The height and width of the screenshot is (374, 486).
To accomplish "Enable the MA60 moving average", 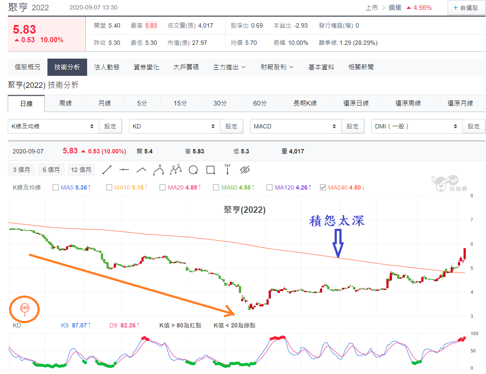I will tap(216, 187).
